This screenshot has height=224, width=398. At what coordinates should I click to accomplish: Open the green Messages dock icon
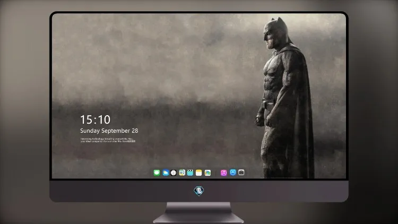(x=157, y=173)
